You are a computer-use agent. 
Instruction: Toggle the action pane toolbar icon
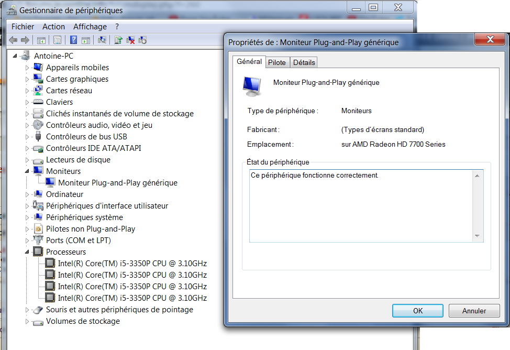pyautogui.click(x=86, y=40)
